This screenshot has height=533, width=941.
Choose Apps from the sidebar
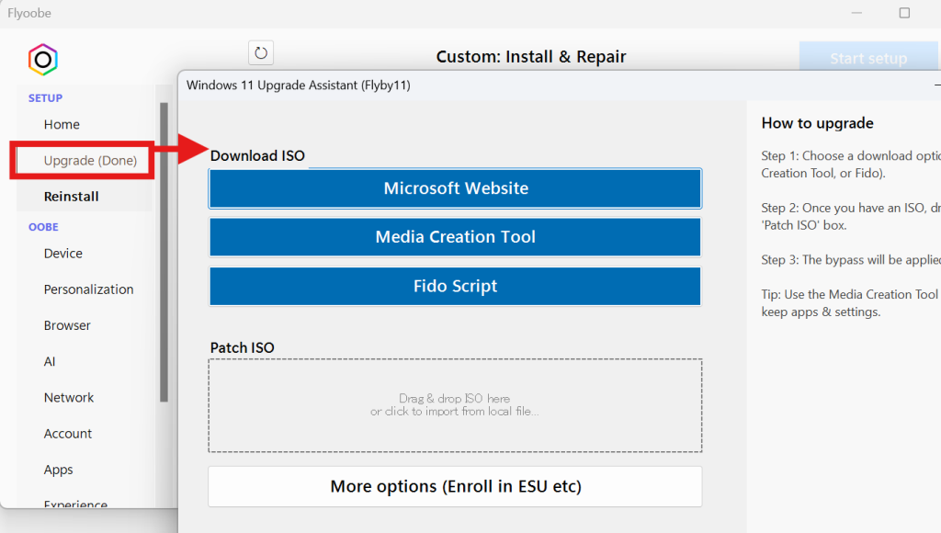click(58, 470)
